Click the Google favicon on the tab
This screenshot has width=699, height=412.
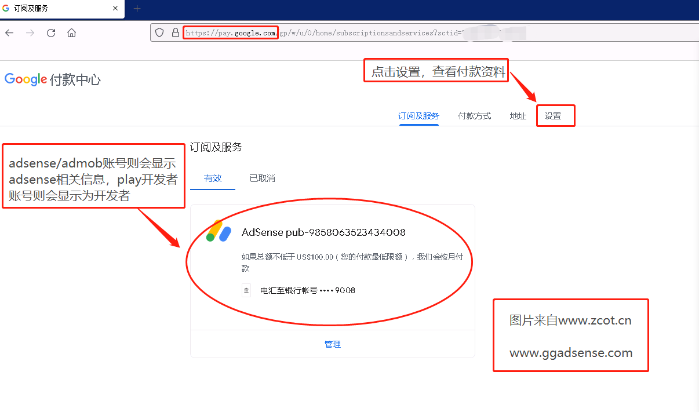pos(6,9)
